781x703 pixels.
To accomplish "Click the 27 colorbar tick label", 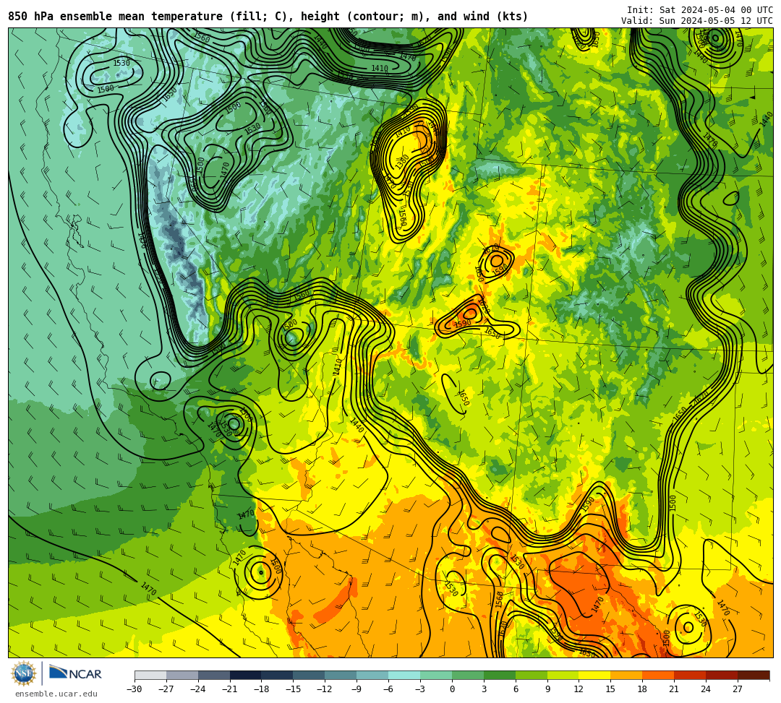I will [x=738, y=689].
